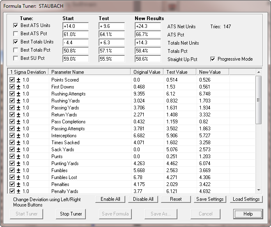The height and width of the screenshot is (227, 271).
Task: Click the Disable All button
Action: click(143, 199)
